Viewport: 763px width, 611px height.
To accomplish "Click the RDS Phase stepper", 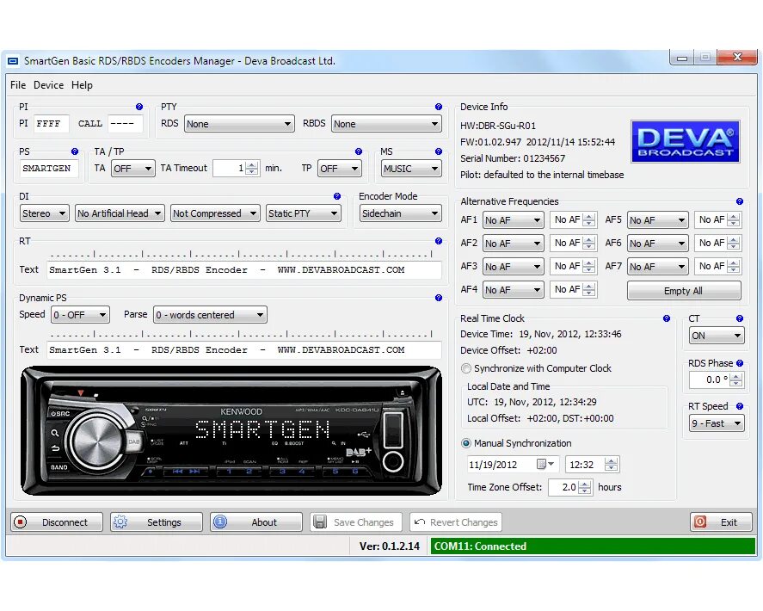I will point(736,380).
